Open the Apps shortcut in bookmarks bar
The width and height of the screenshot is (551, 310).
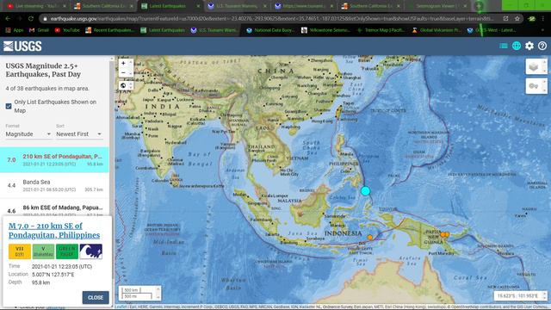pos(14,30)
